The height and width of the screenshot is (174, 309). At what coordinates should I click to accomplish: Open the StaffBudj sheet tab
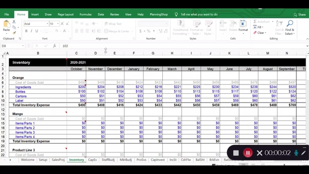click(108, 160)
